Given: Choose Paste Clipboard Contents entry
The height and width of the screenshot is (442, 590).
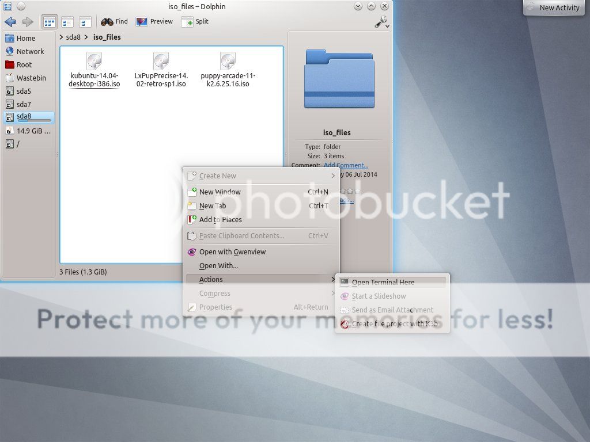Looking at the screenshot, I should (262, 236).
